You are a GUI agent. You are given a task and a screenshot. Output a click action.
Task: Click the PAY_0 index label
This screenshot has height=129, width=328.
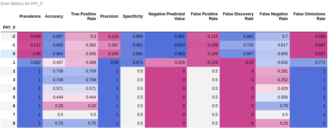click(x=9, y=27)
